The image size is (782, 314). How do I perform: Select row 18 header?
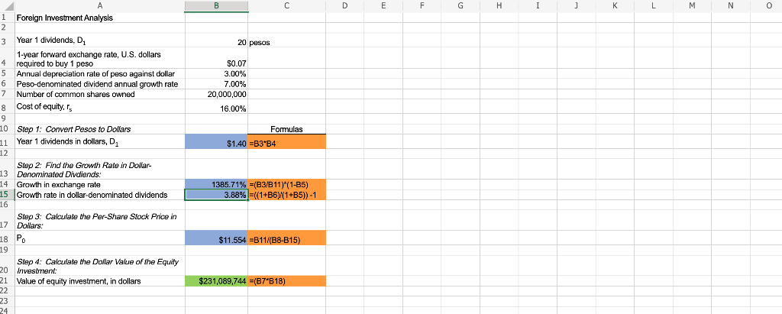(x=8, y=238)
